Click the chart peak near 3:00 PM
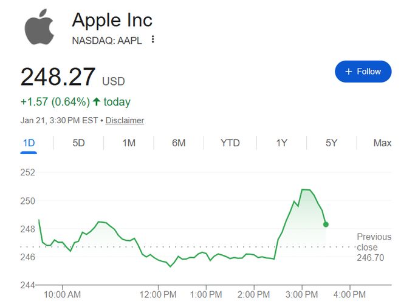The height and width of the screenshot is (307, 401). click(x=306, y=190)
